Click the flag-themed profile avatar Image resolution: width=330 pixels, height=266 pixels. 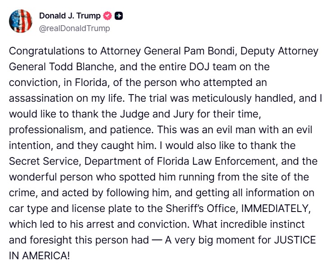tap(21, 21)
